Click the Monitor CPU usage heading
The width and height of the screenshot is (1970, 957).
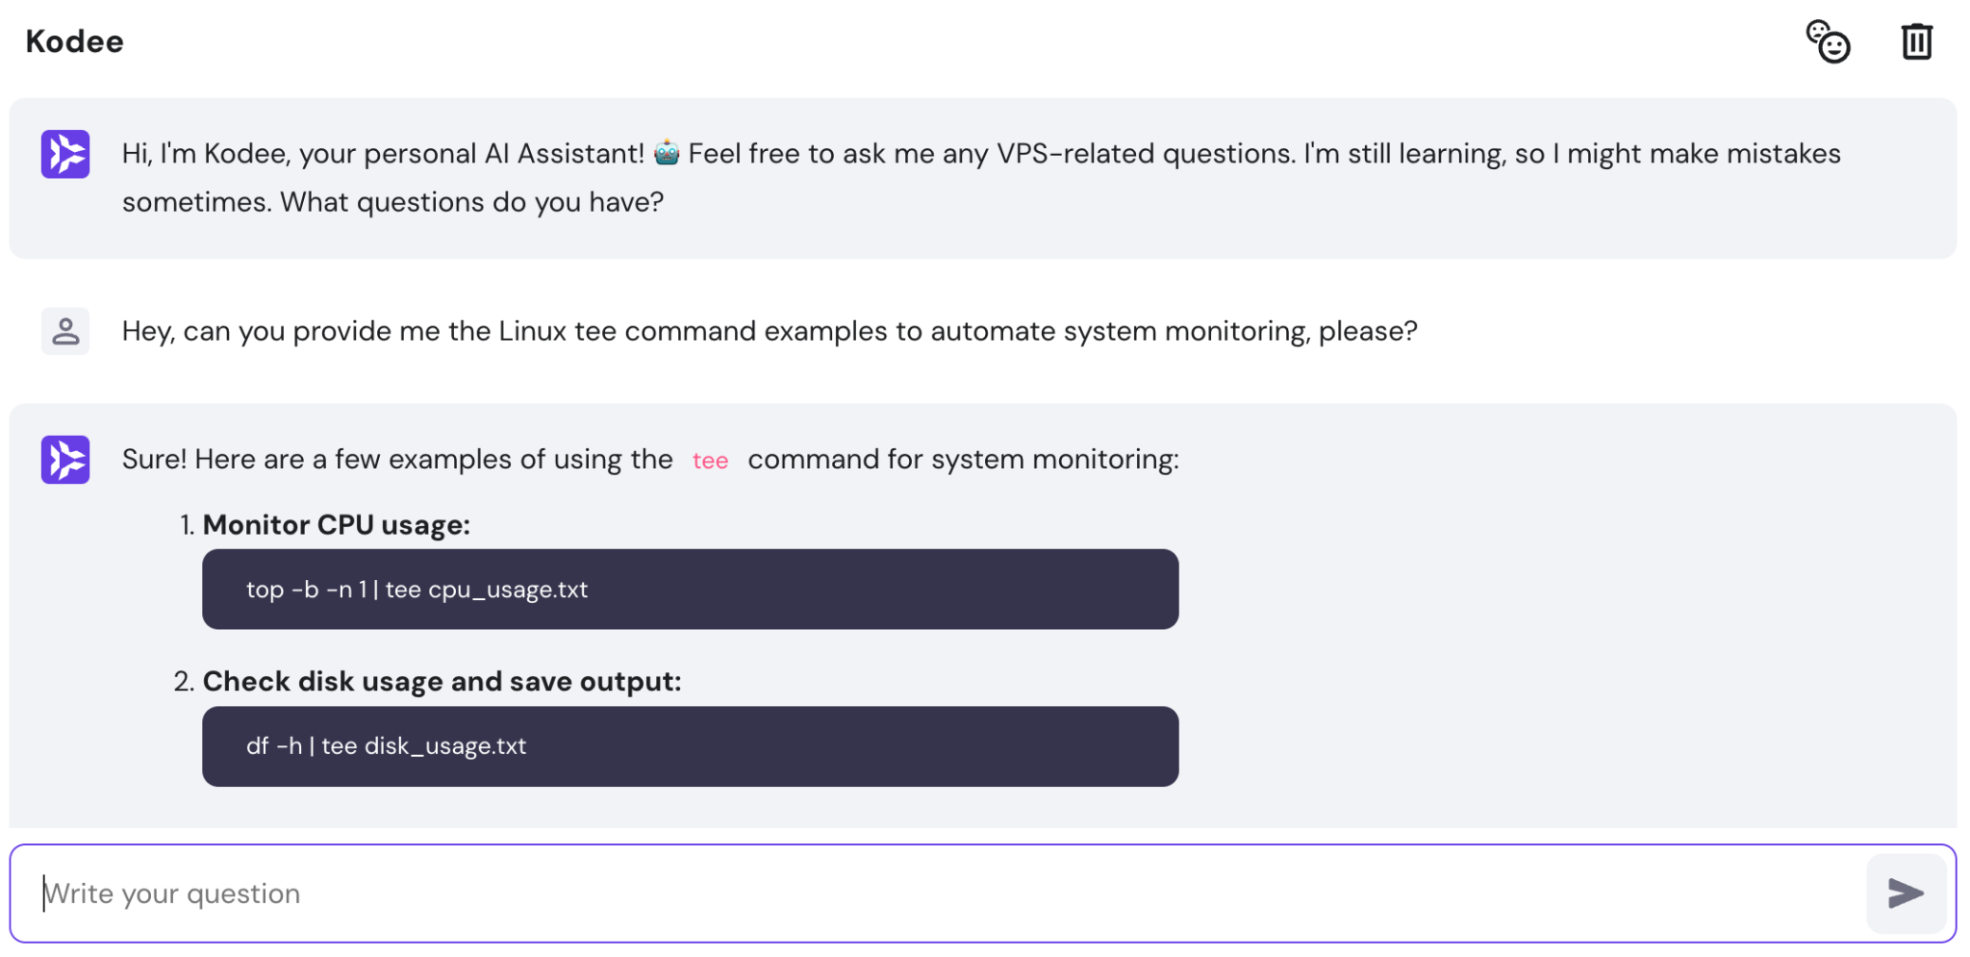pyautogui.click(x=337, y=524)
